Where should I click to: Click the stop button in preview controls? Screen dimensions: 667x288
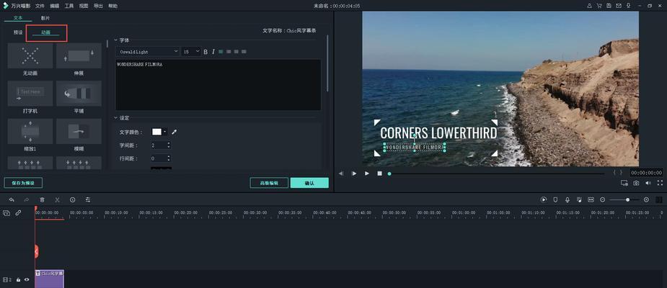point(379,174)
